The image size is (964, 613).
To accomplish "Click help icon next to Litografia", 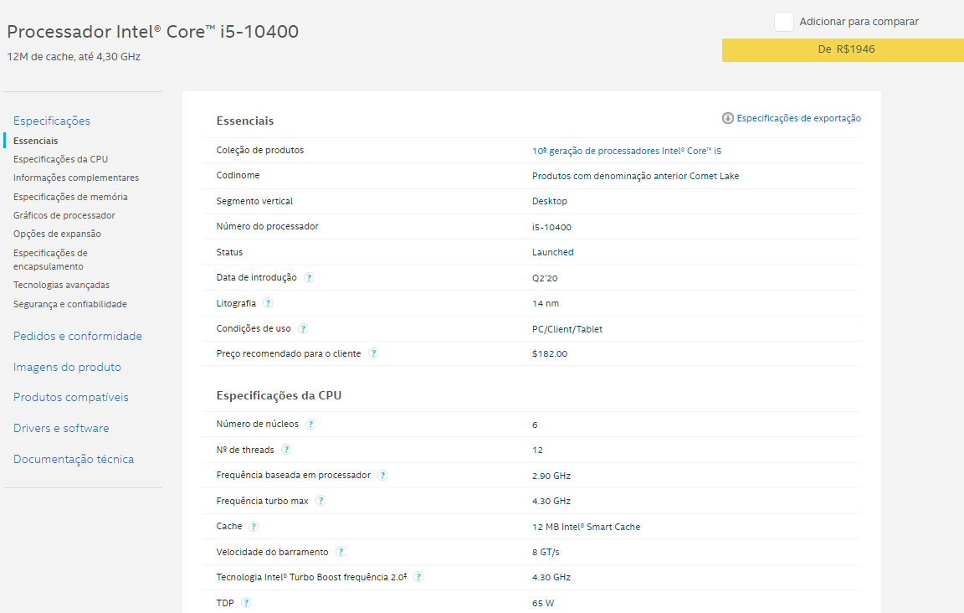I will pyautogui.click(x=268, y=303).
